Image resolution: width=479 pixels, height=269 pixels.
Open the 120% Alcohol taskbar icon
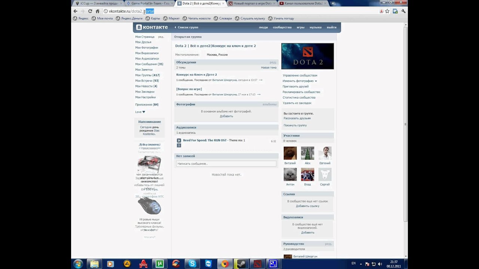tap(143, 264)
